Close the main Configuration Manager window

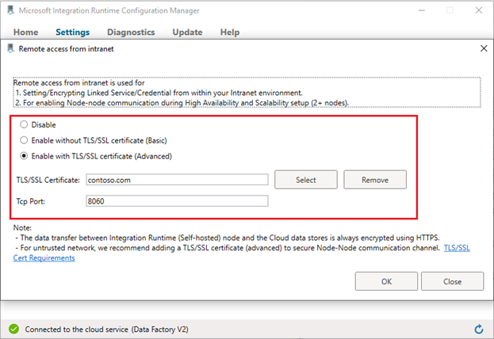coord(479,10)
